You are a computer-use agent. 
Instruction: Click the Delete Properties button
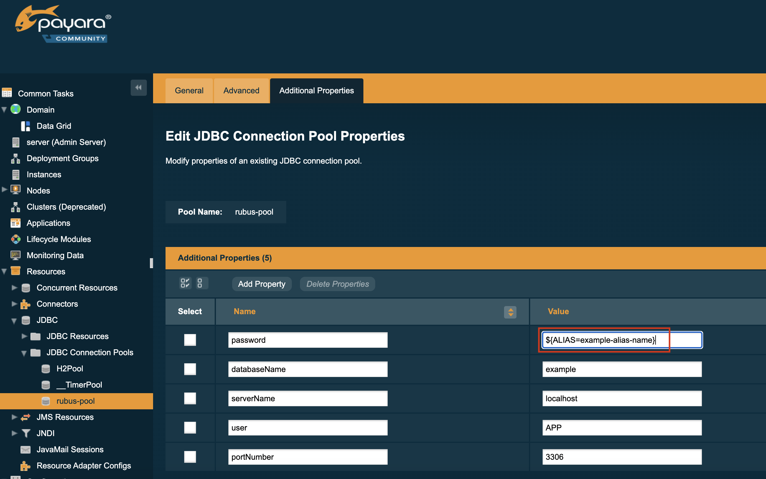click(x=337, y=284)
